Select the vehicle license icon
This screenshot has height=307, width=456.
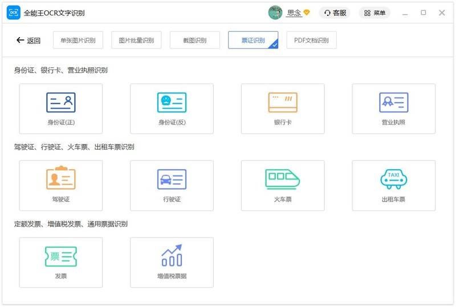click(x=172, y=179)
